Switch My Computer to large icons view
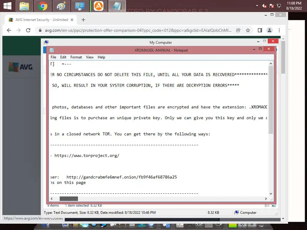Screen dimensions: 307x230 (x=274, y=205)
